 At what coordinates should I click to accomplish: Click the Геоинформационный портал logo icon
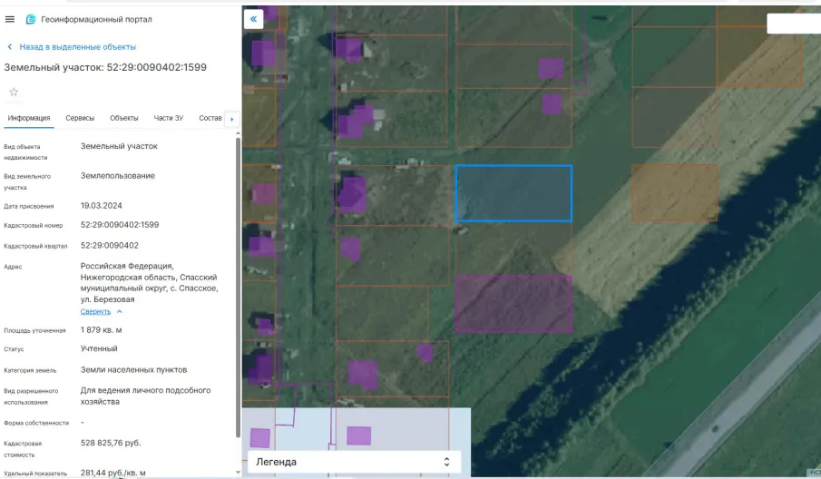pyautogui.click(x=31, y=19)
